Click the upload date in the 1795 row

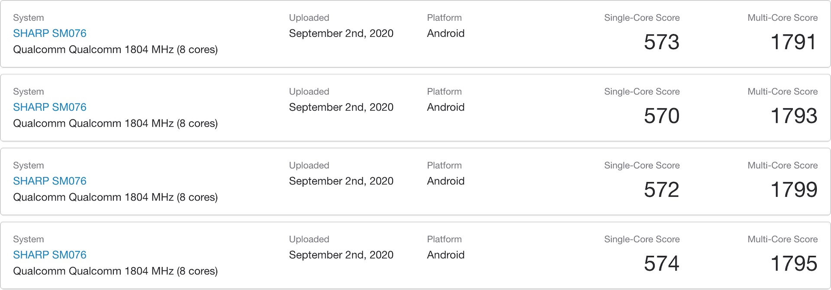pyautogui.click(x=341, y=255)
